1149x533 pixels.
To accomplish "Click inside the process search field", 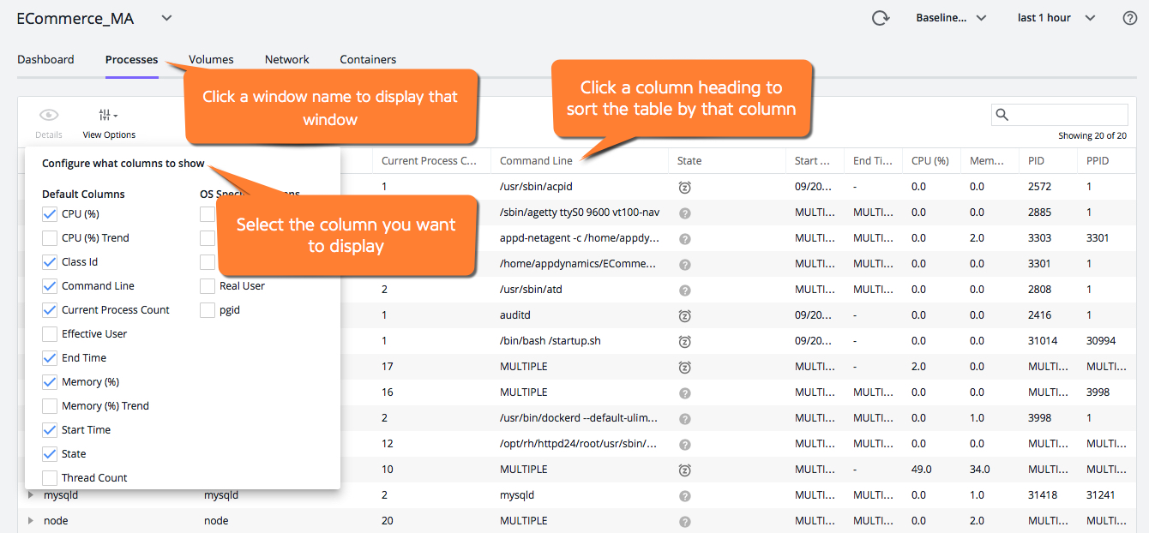I will (x=1060, y=115).
